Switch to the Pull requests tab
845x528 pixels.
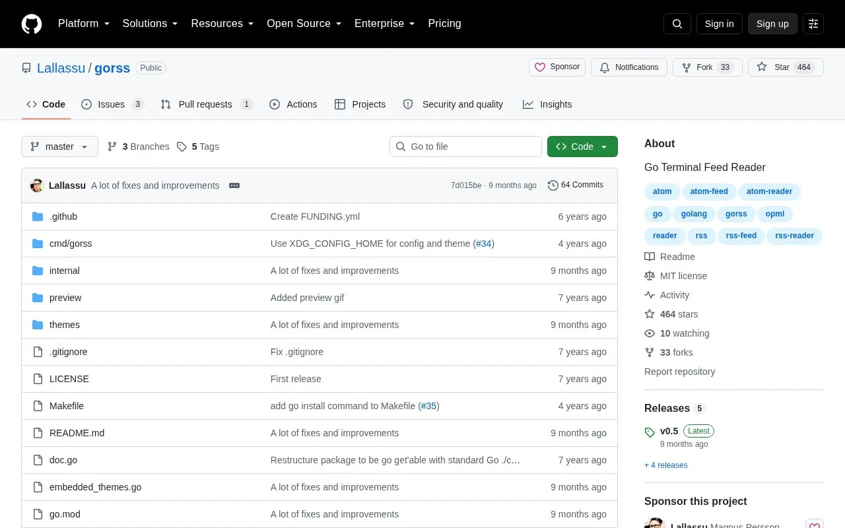(207, 104)
